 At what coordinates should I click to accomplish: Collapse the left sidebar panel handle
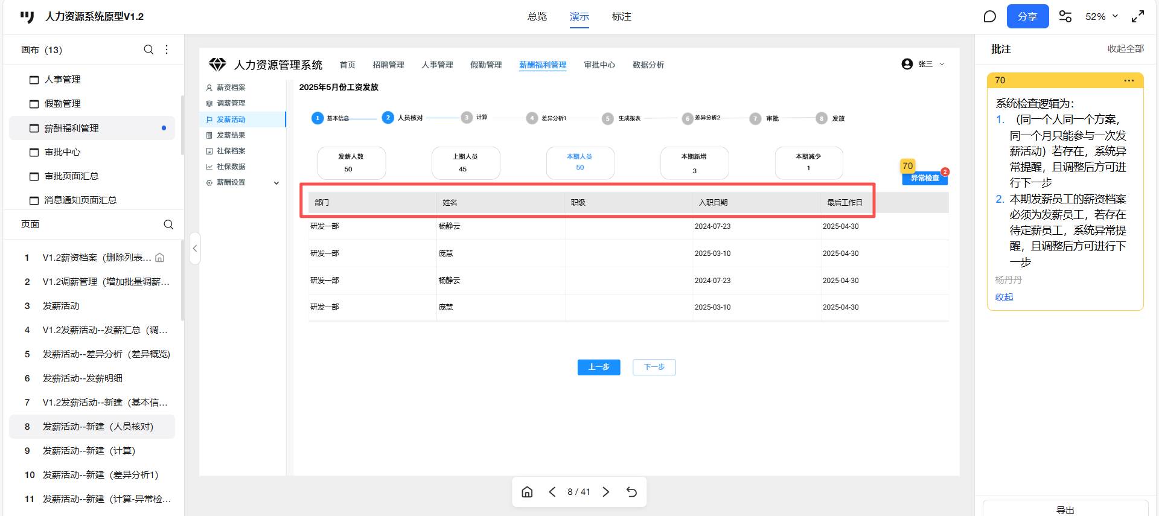(x=194, y=248)
